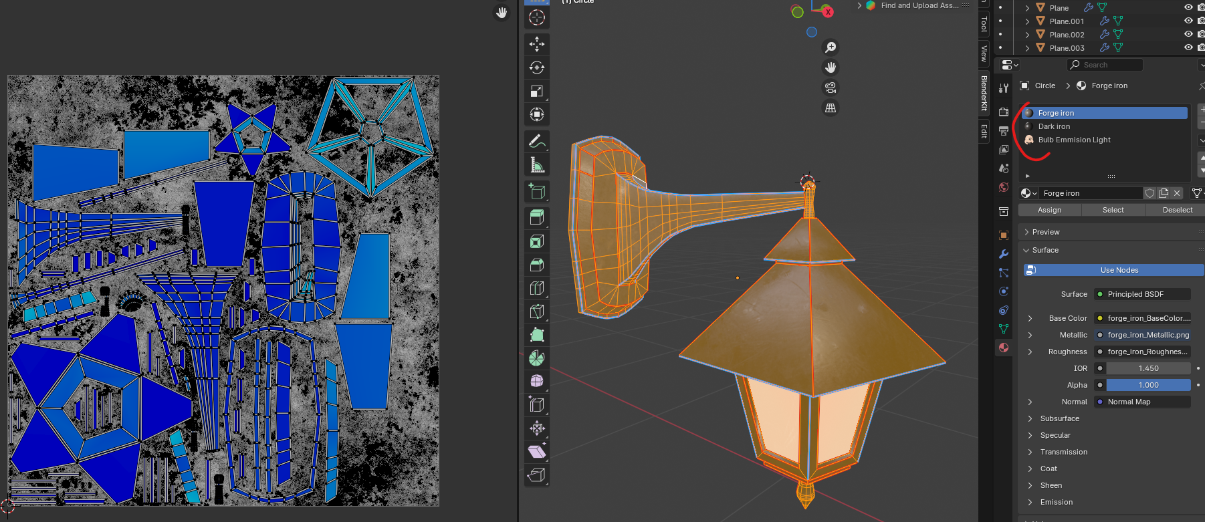Select the Shrink/Fatten tool
The width and height of the screenshot is (1205, 522).
(x=537, y=428)
